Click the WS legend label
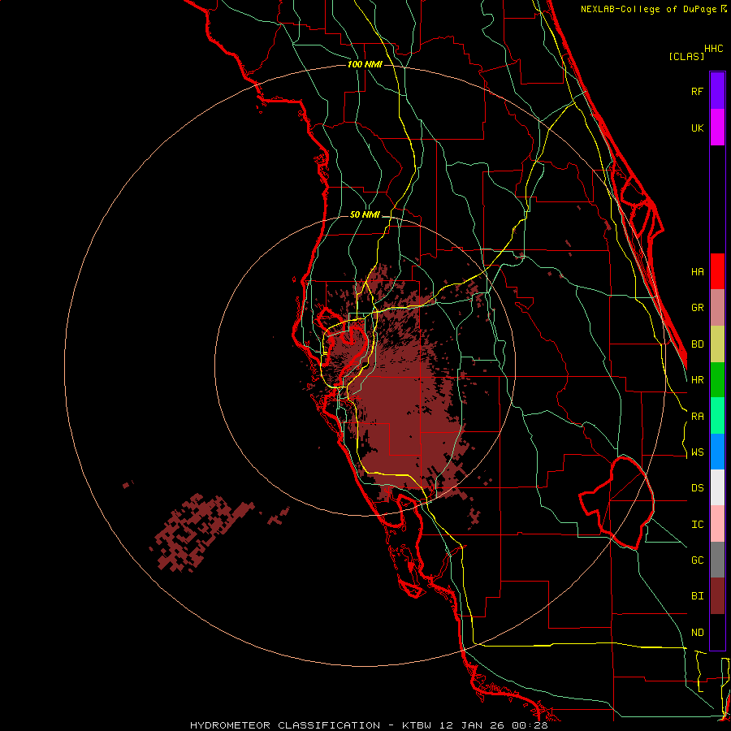The width and height of the screenshot is (731, 731). [698, 452]
